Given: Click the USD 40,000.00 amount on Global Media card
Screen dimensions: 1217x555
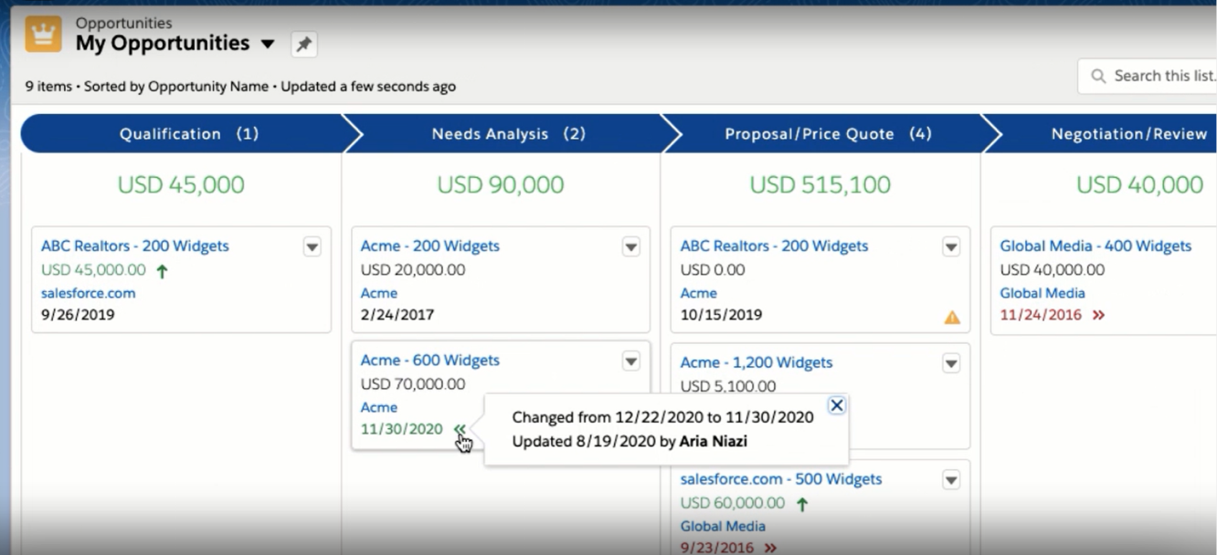Looking at the screenshot, I should (x=1053, y=270).
